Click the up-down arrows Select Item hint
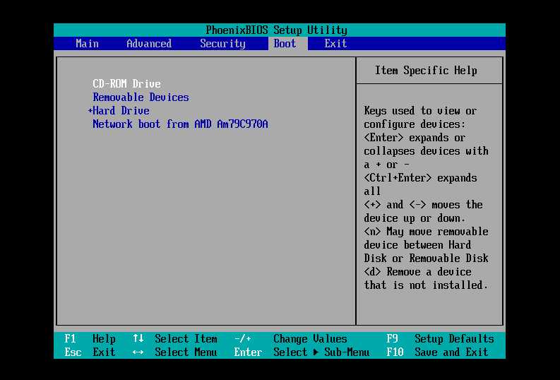This screenshot has height=380, width=560. [x=174, y=338]
